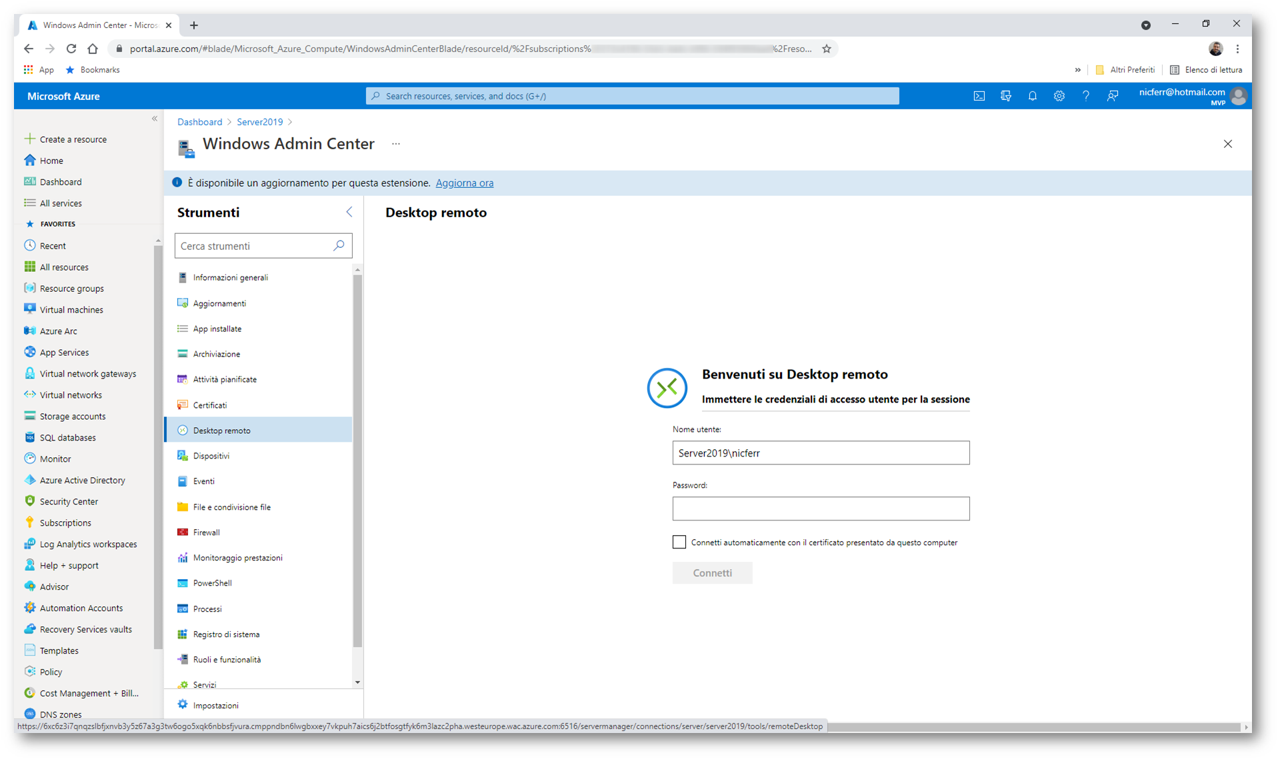
Task: Open the feedback icon in Azure header
Action: click(x=1113, y=96)
